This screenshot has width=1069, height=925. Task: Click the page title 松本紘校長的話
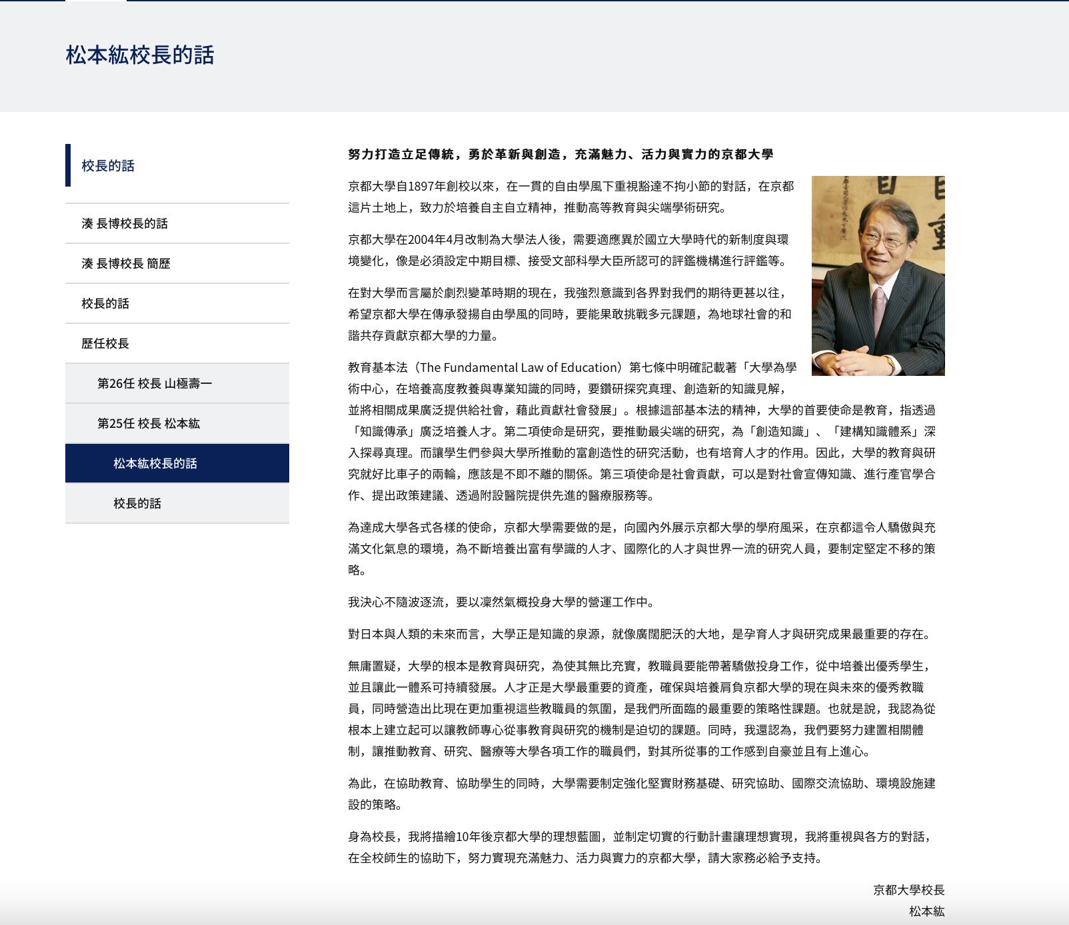(140, 55)
